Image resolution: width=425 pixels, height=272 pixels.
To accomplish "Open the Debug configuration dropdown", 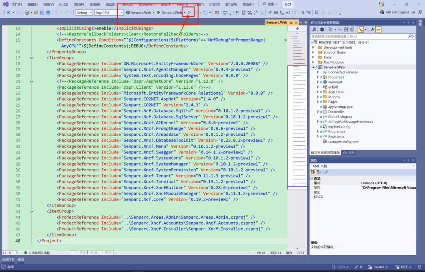I will pyautogui.click(x=84, y=13).
